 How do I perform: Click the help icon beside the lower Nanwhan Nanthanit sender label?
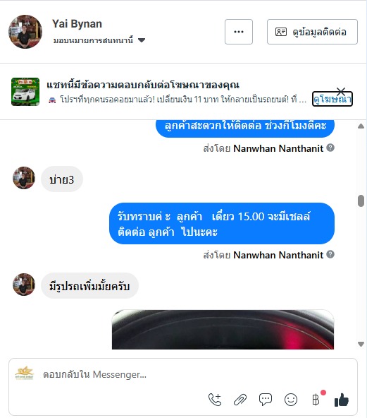[x=330, y=254]
